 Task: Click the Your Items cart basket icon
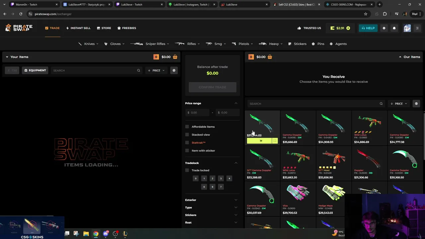point(175,57)
